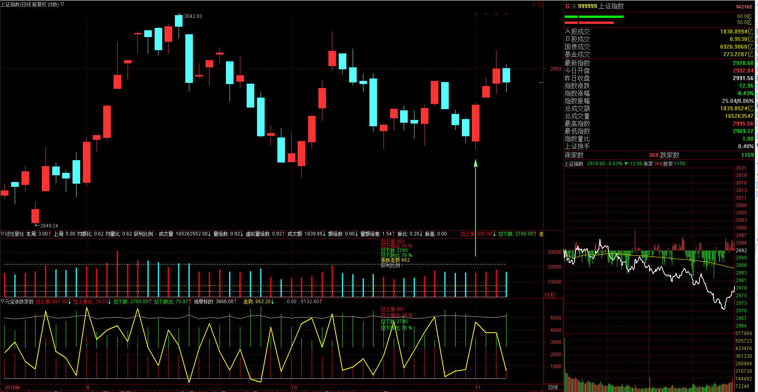Viewport: 758px width, 392px height.
Task: Click the 2019年 date marker on timeline
Action: [12, 387]
